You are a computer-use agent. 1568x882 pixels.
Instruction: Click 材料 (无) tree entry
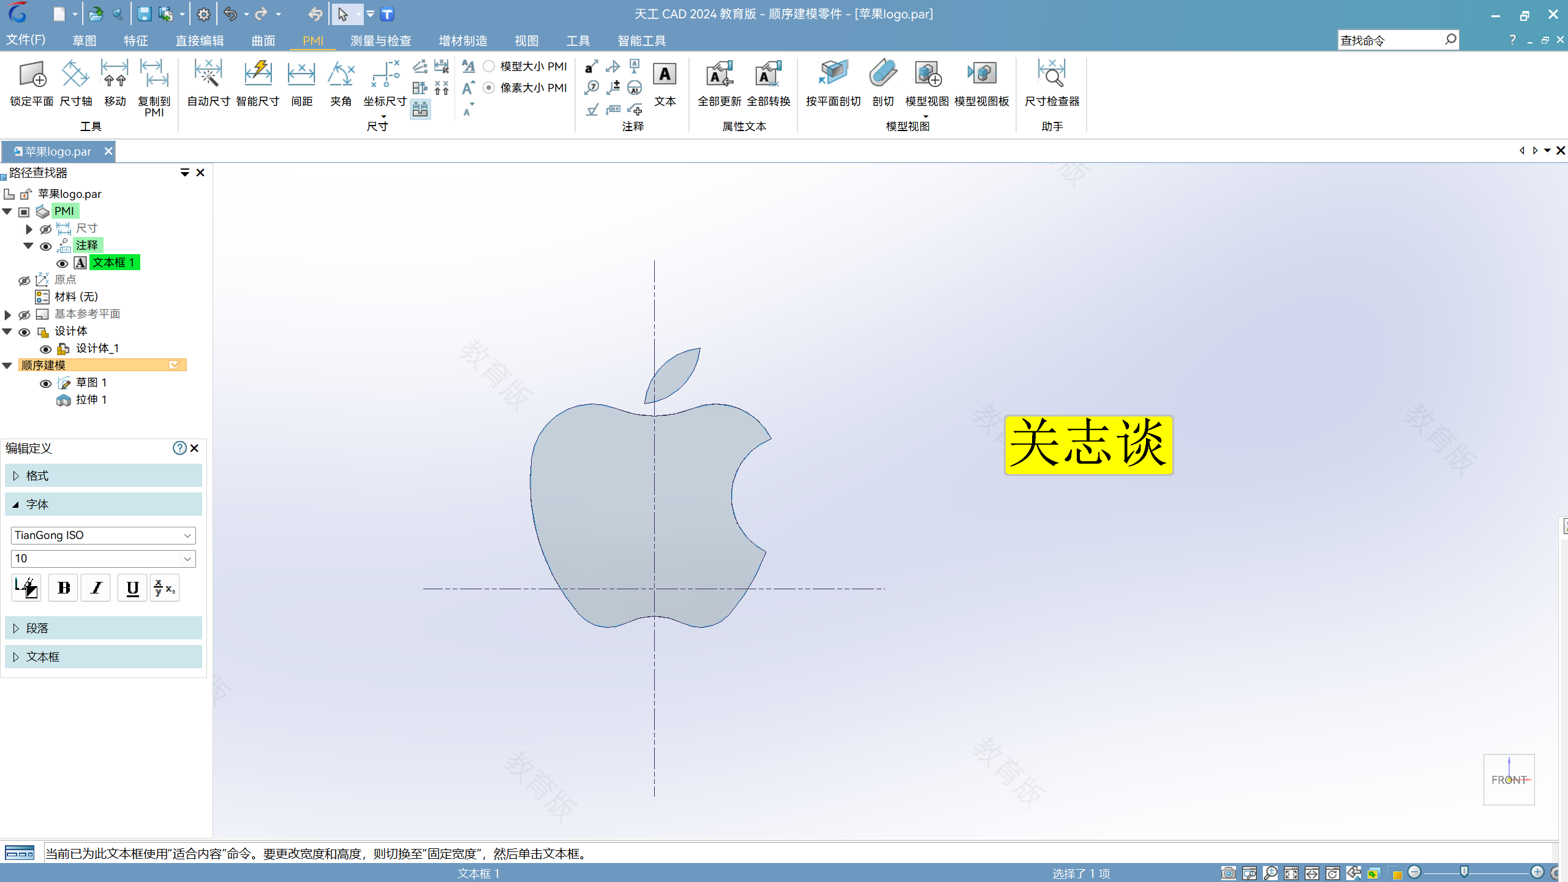76,297
